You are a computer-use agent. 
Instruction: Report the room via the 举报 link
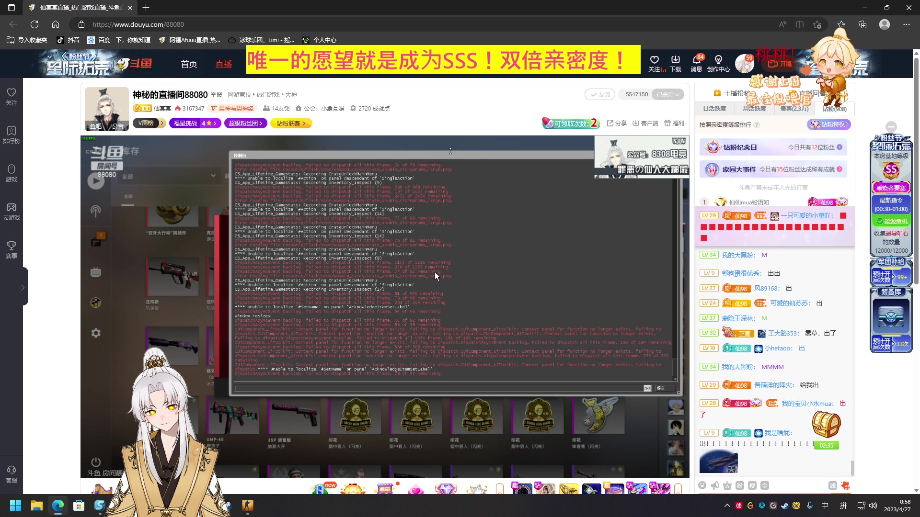(x=216, y=95)
